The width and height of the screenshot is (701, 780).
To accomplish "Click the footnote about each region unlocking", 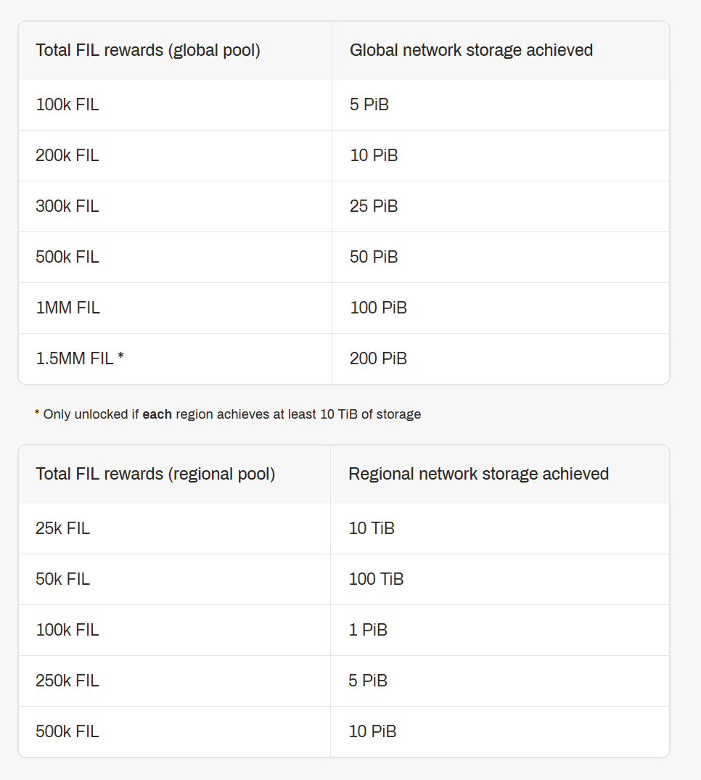I will pos(228,414).
